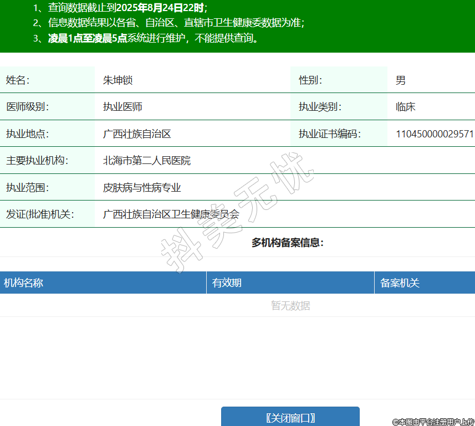Click the 有效期 column header
The width and height of the screenshot is (475, 426).
227,283
